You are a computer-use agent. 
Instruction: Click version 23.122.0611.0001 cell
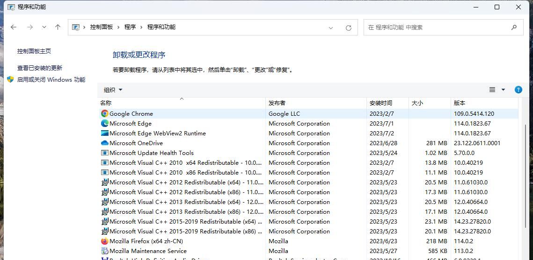pyautogui.click(x=477, y=143)
